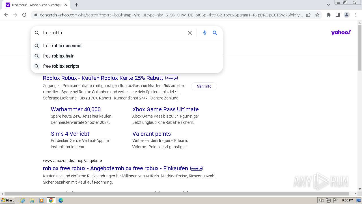362x204 pixels.
Task: Click the site padlock icon
Action: click(35, 15)
